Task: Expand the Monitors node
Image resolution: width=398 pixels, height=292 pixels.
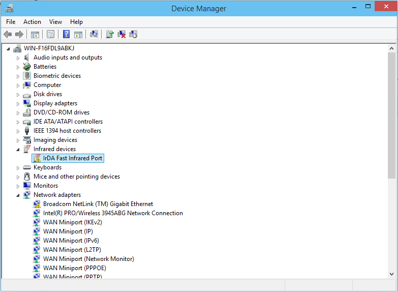Action: click(x=18, y=186)
